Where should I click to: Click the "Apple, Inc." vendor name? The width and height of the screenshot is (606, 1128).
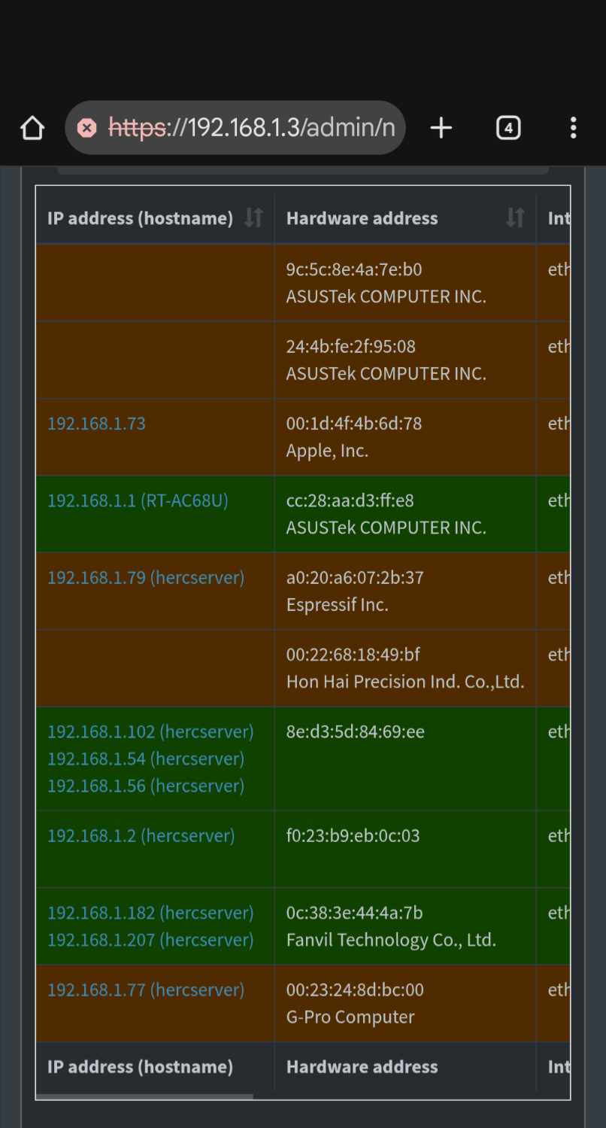tap(327, 451)
